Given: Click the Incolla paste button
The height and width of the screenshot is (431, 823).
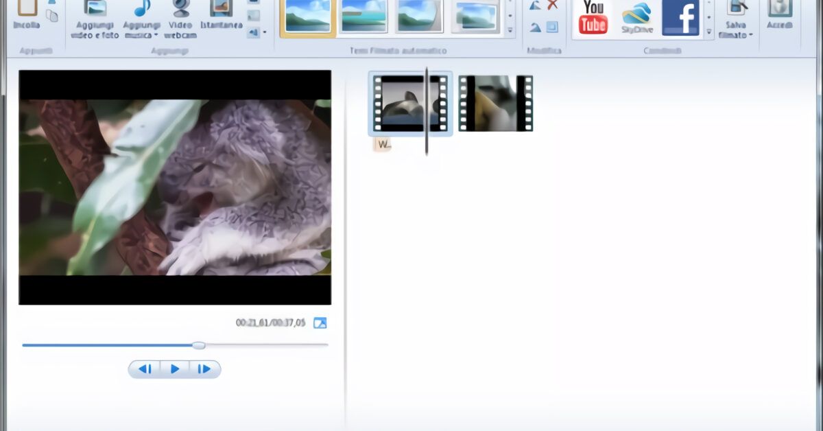Looking at the screenshot, I should (27, 14).
